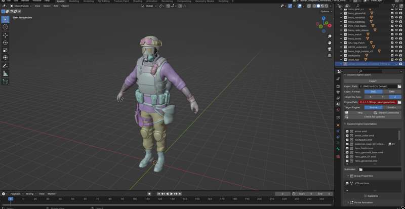Toggle the VTA vertices checkbox
Image resolution: width=405 pixels, height=209 pixels.
(x=347, y=183)
